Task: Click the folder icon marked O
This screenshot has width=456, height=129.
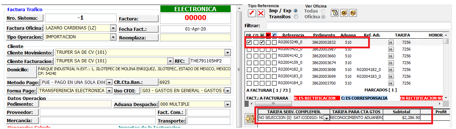Action: (x=344, y=13)
